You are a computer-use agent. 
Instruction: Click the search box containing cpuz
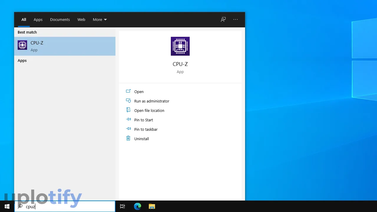pyautogui.click(x=65, y=206)
